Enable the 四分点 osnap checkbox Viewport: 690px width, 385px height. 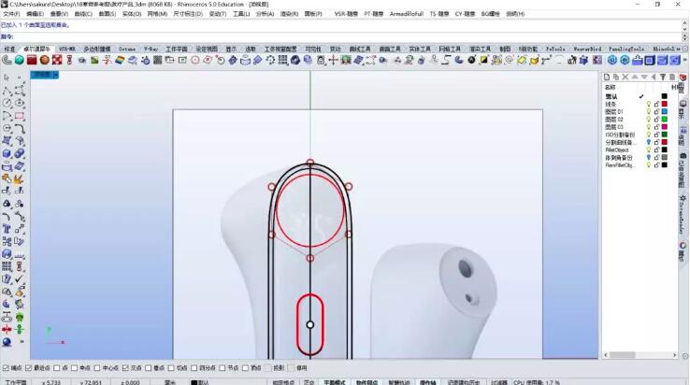tap(194, 368)
